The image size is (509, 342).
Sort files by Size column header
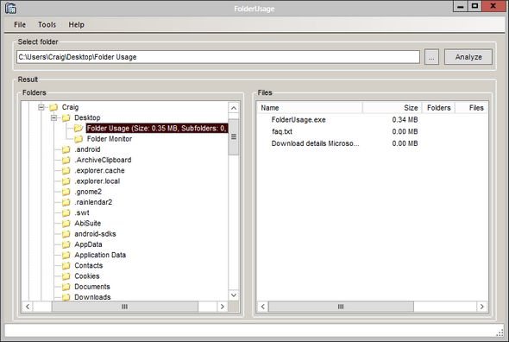[x=393, y=108]
